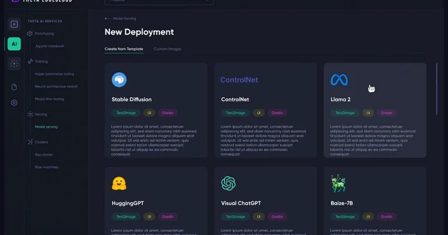Viewport: 448px width, 235px height.
Task: Open Neural architecture search
Action: [56, 86]
